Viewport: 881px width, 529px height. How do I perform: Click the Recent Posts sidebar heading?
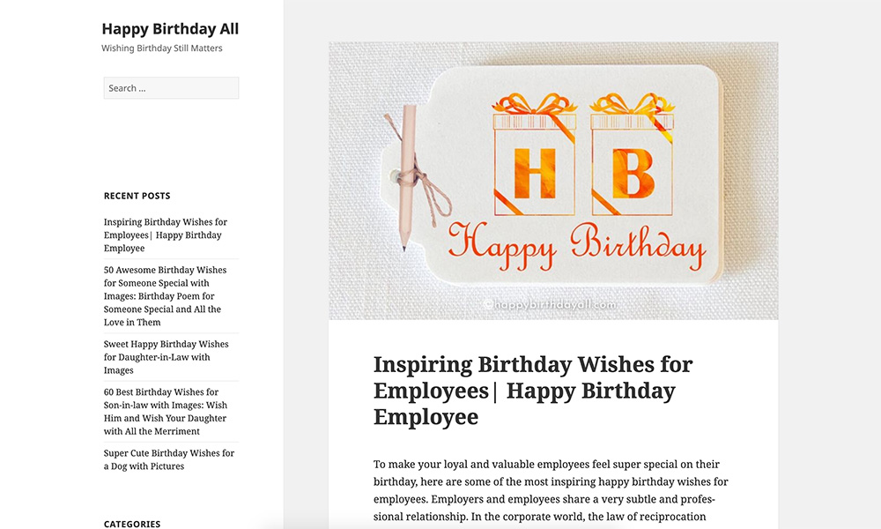137,196
